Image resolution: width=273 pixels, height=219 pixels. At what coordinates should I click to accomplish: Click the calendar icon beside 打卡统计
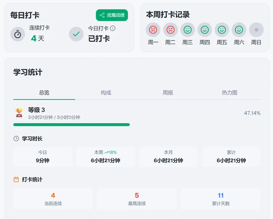[x=16, y=180]
